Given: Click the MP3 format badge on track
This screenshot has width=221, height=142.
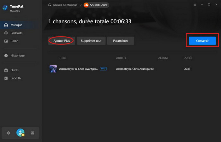Looking at the screenshot, I should coord(103,68).
